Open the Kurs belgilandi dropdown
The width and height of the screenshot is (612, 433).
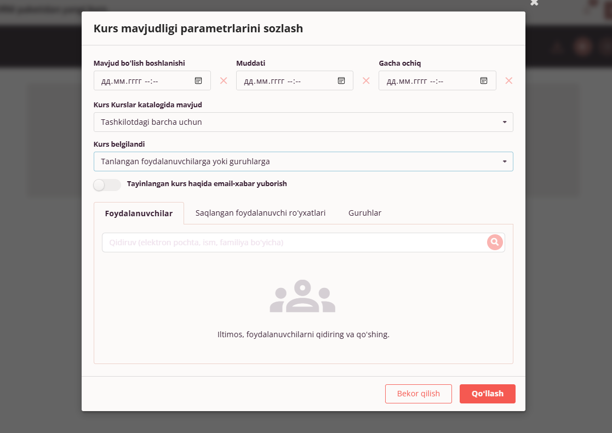pos(304,161)
